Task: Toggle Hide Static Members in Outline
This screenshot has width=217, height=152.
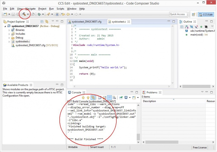Action: click(x=196, y=27)
